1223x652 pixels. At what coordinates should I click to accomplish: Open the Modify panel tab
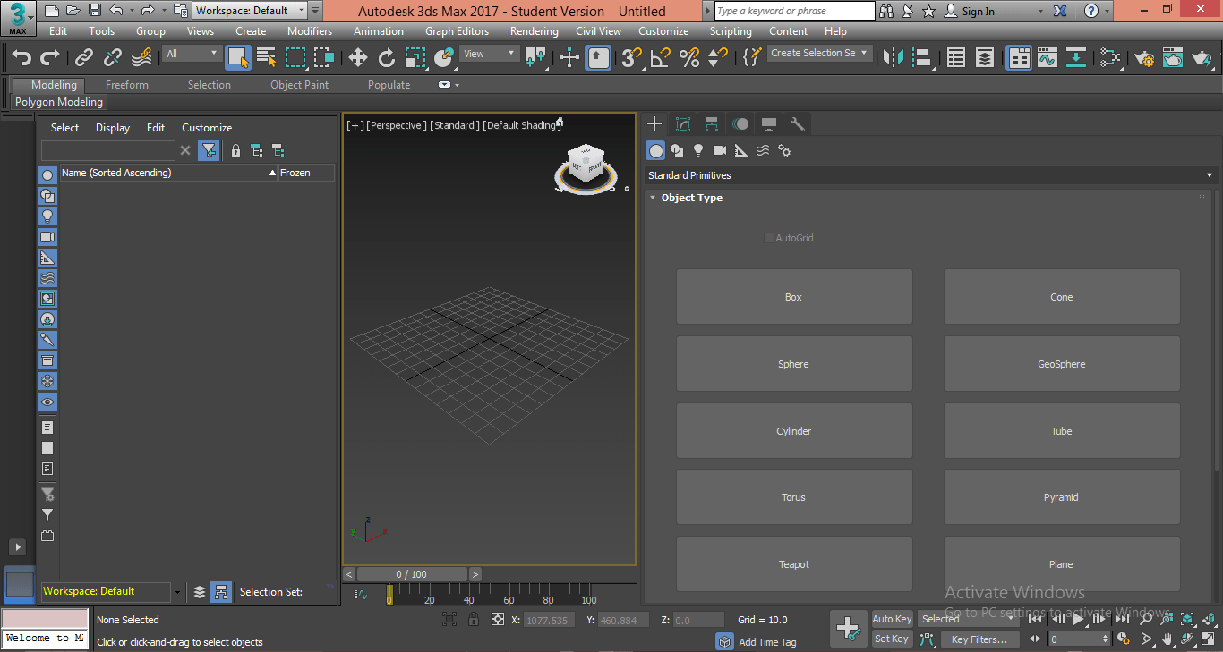(x=683, y=124)
